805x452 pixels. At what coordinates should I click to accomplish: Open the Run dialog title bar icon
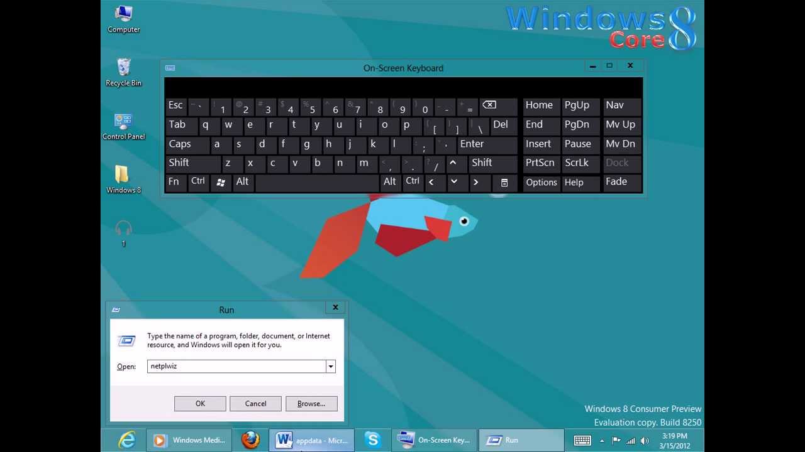[x=116, y=309]
